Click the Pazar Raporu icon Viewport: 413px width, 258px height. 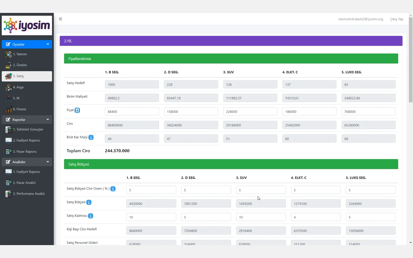tap(9, 152)
